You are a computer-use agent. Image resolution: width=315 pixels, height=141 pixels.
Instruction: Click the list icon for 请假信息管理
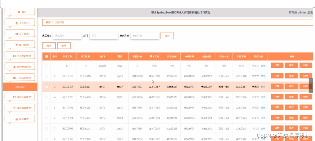[x=14, y=108]
